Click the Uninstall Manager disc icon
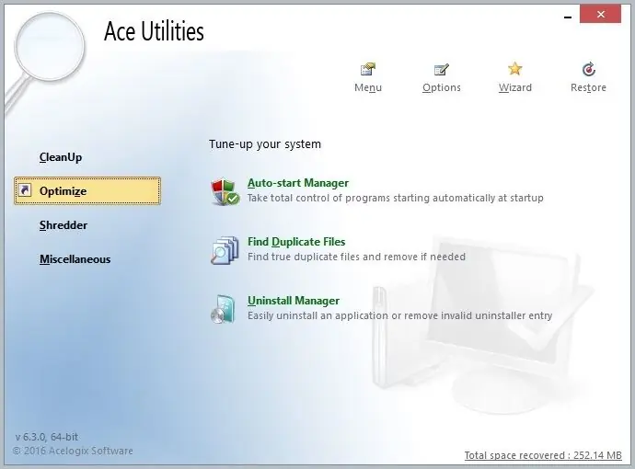Screen dimensions: 635x469 click(223, 309)
